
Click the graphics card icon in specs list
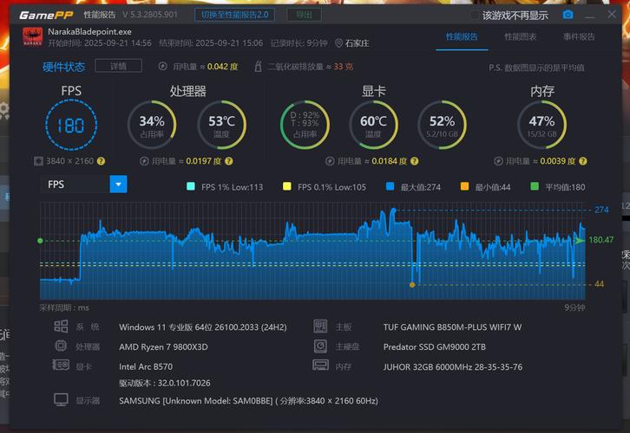click(x=61, y=365)
